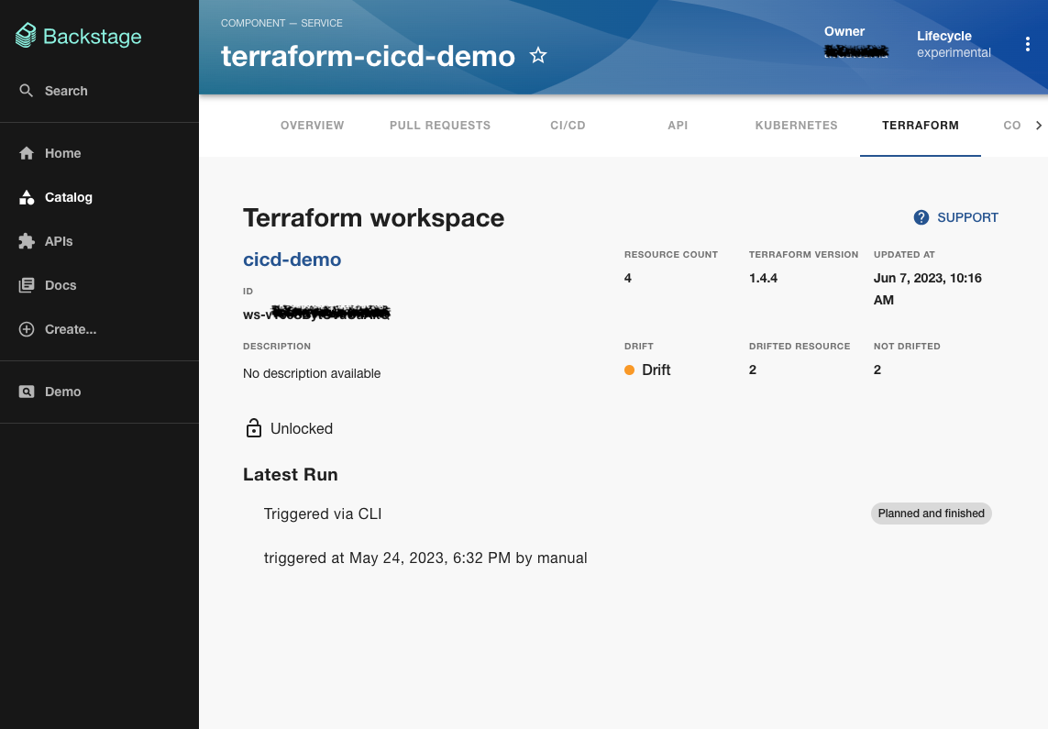Click the terraform-cicd-demo page title

(x=369, y=56)
